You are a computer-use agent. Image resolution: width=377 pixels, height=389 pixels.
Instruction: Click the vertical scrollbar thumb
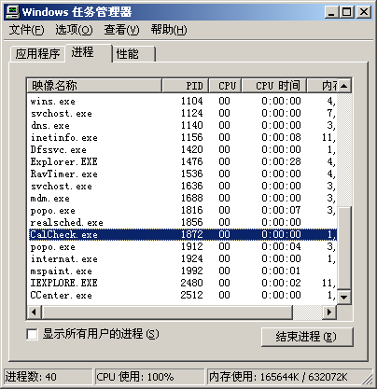pos(344,248)
